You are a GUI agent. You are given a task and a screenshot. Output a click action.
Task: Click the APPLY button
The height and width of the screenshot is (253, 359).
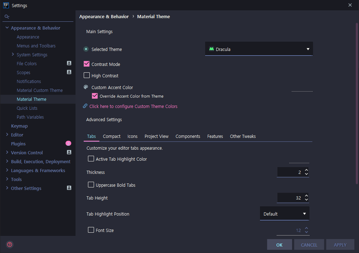tap(340, 245)
